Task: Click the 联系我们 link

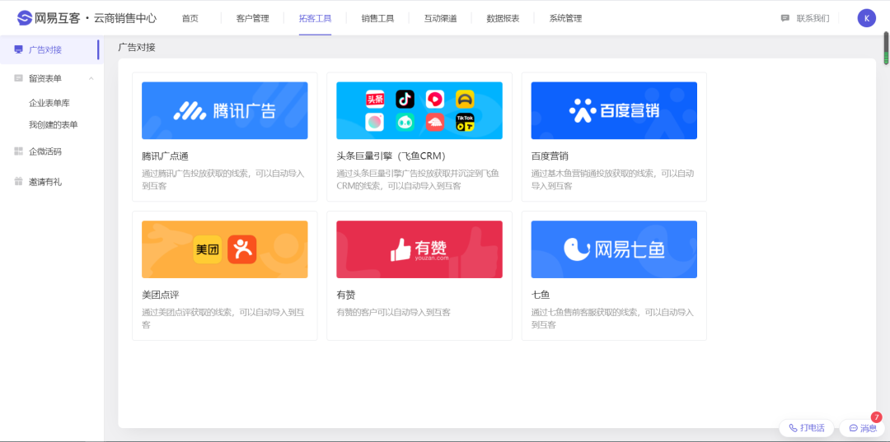Action: point(812,18)
